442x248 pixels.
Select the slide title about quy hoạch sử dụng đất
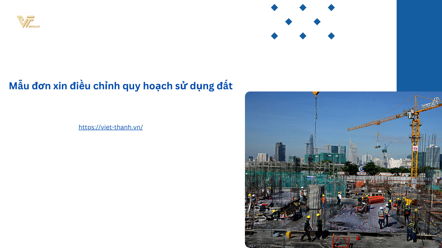coord(120,86)
